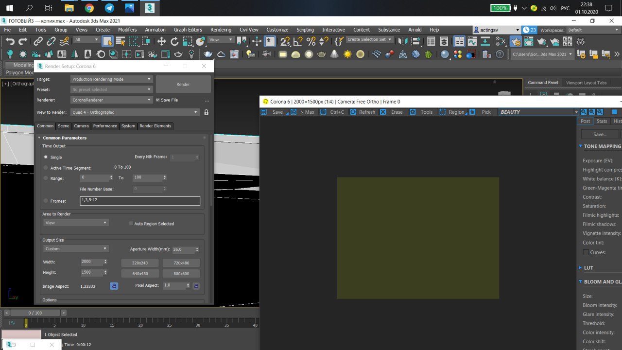Select the Frames radio button
622x350 pixels.
[x=46, y=201]
